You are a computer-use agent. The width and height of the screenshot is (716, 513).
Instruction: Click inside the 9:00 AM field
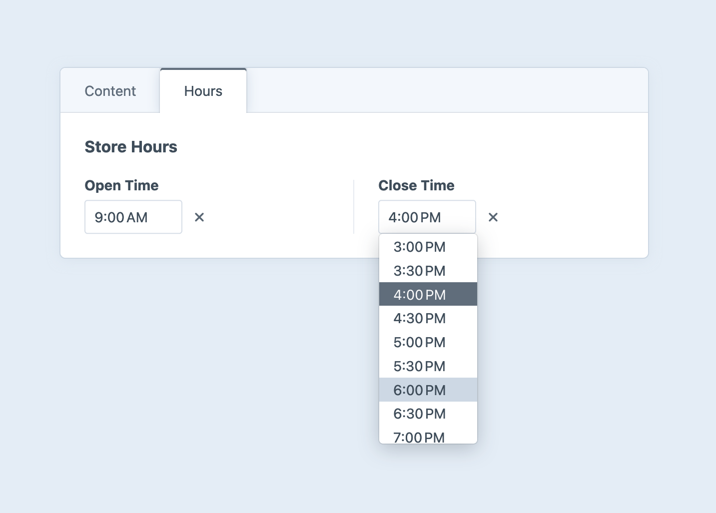[133, 217]
